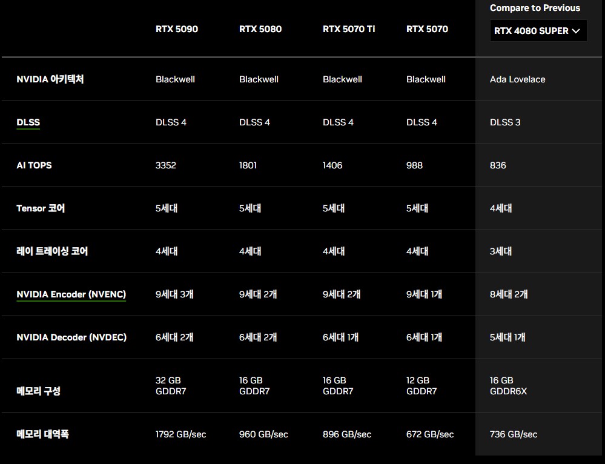Click the 메모리 구성 row label
The width and height of the screenshot is (605, 464).
tap(38, 391)
